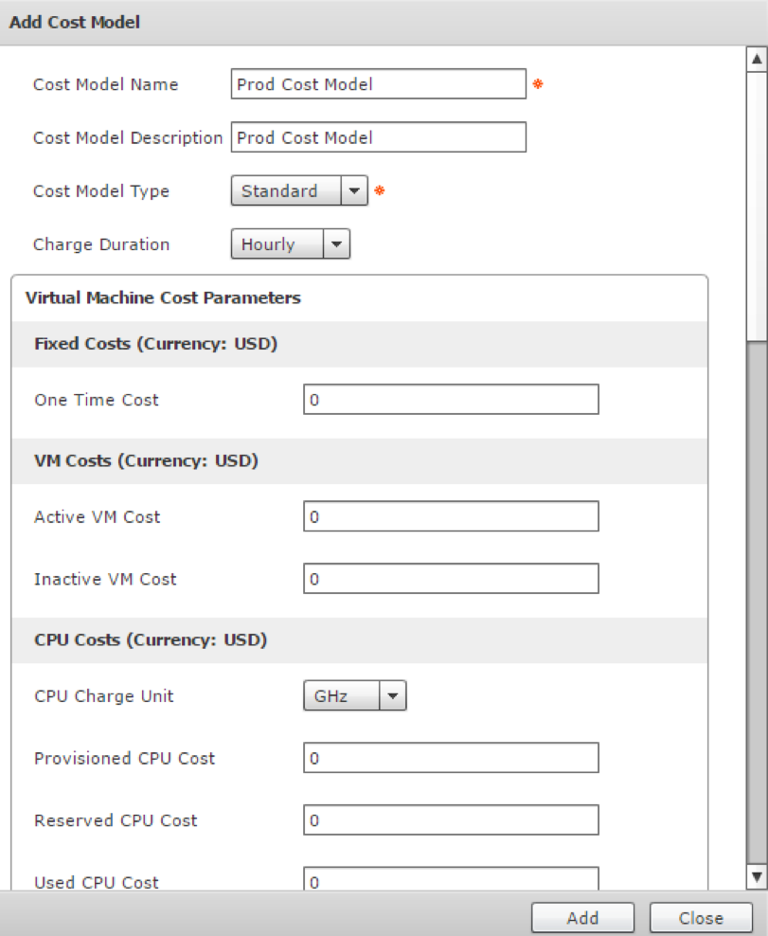Open the CPU Charge Unit GHz dropdown

click(x=354, y=696)
